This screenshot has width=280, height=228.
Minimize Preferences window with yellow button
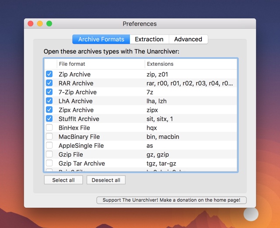coord(40,23)
